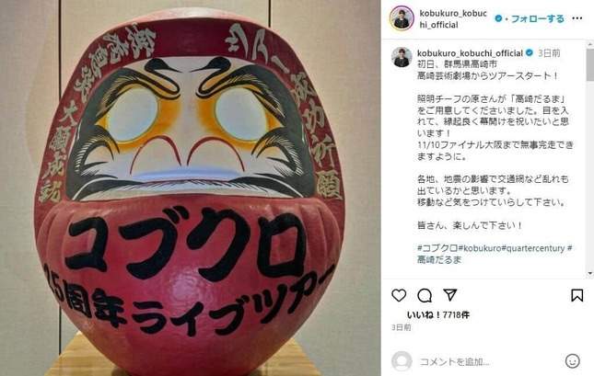Open kobukuro_kobuchi_official header username link

453,19
